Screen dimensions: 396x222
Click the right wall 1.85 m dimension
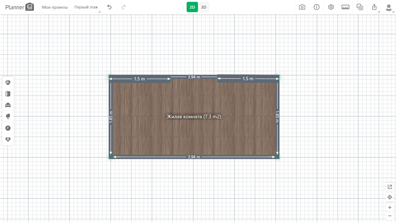tap(277, 116)
